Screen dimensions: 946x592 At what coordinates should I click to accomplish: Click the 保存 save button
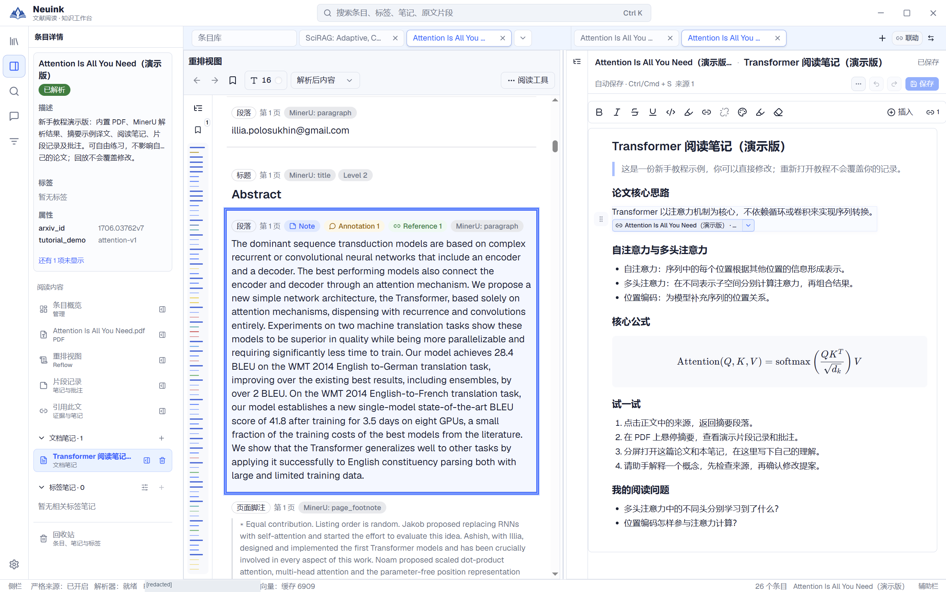[922, 84]
